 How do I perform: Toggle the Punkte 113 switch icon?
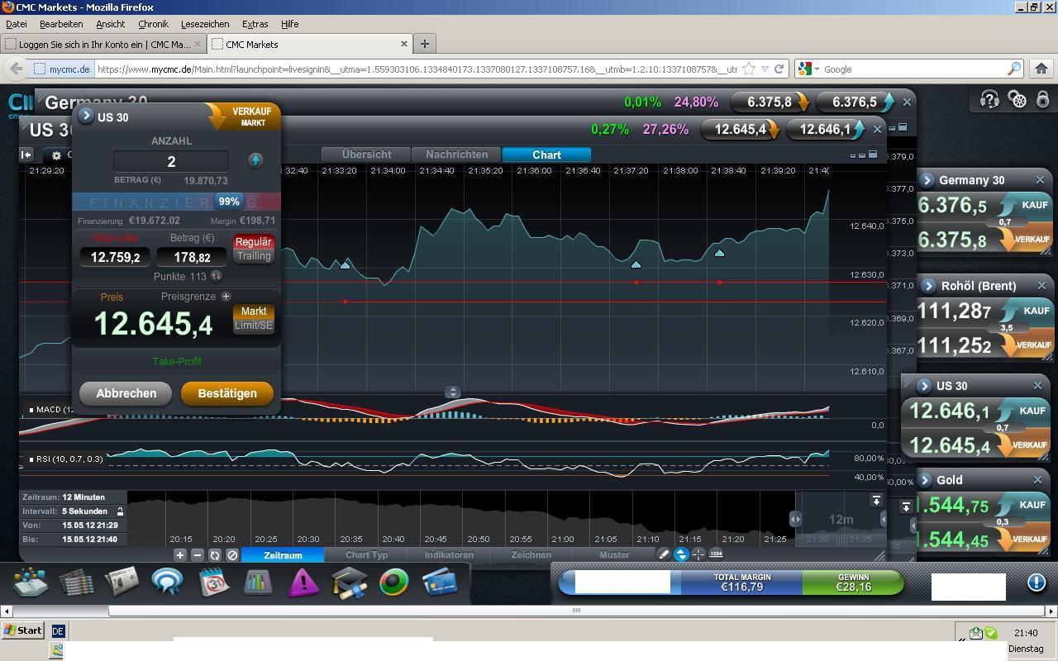[216, 276]
